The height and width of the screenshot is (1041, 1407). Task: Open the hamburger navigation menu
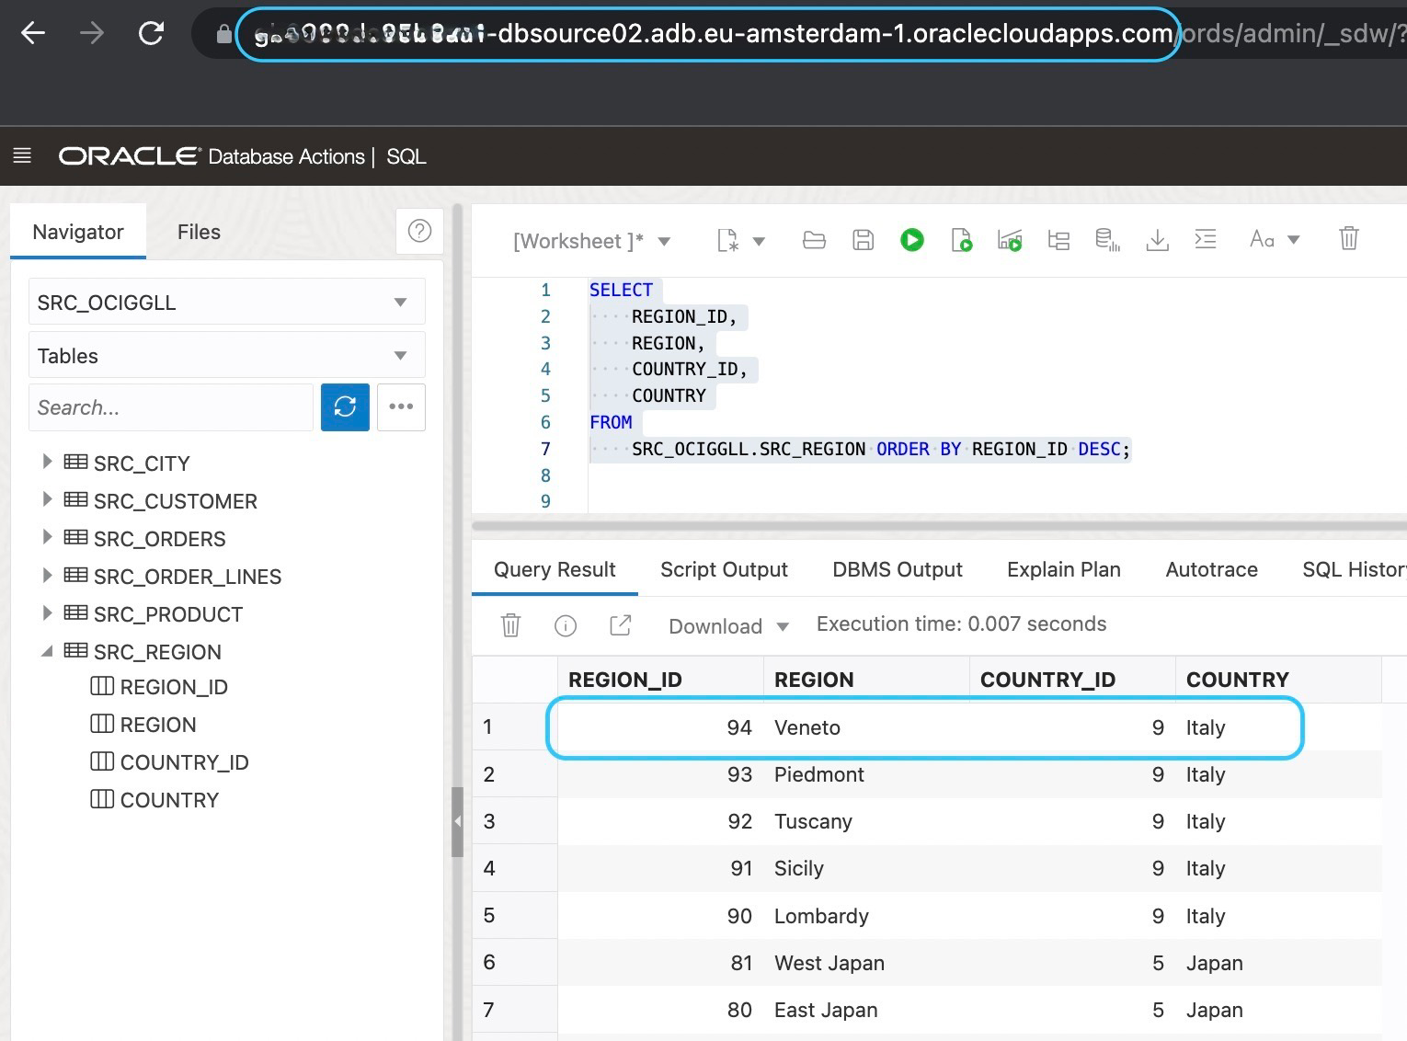pos(22,155)
